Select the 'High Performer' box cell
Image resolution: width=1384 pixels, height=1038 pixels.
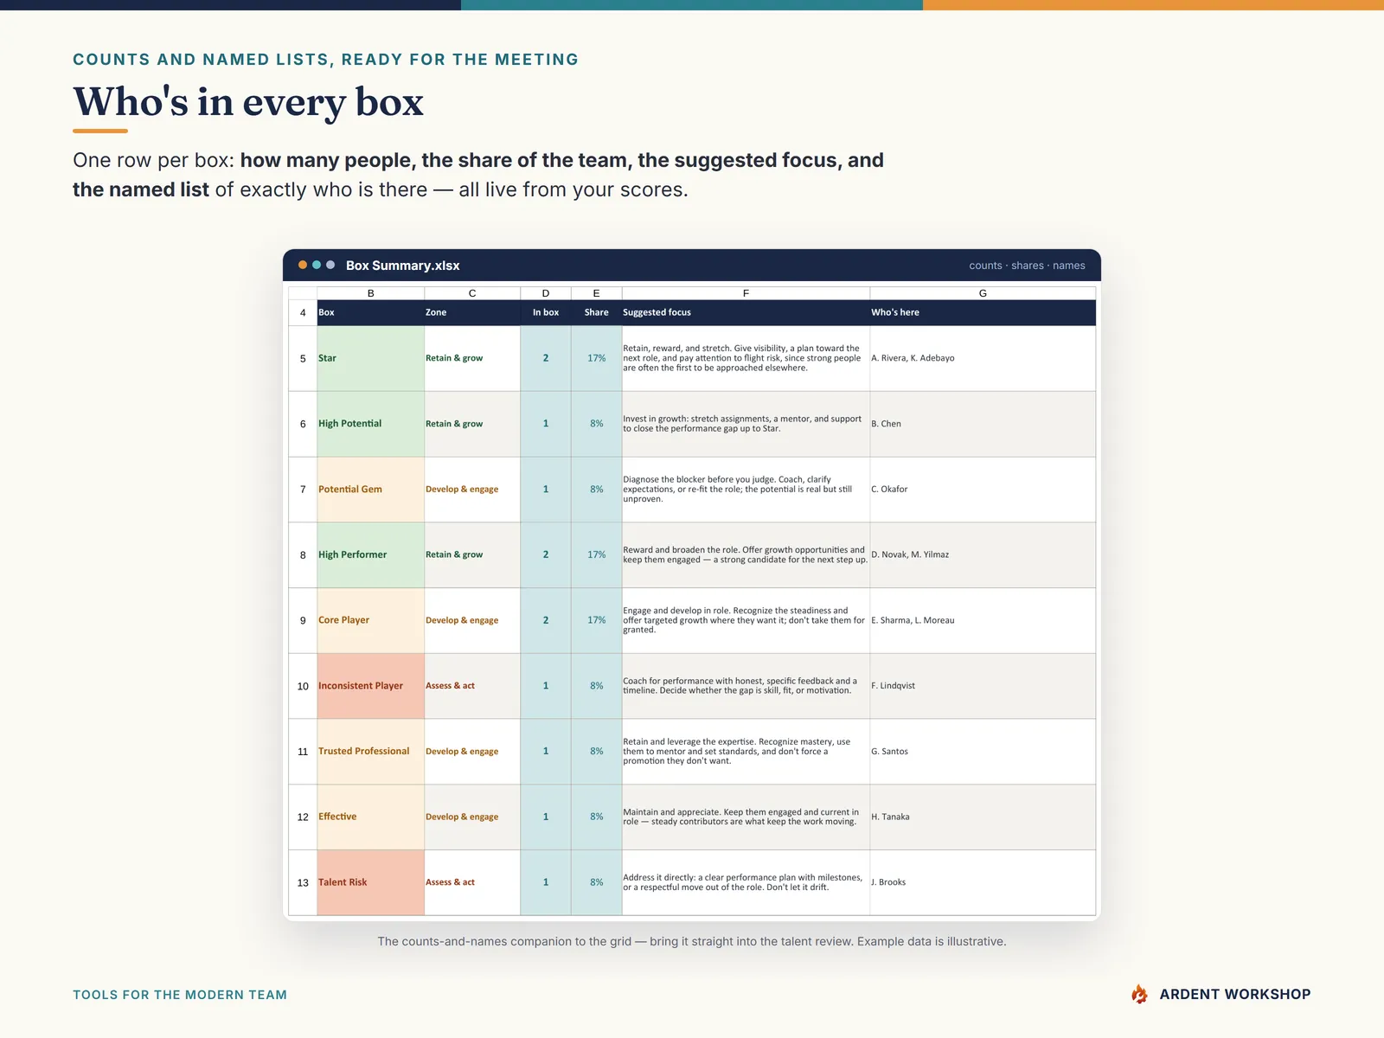click(x=370, y=554)
